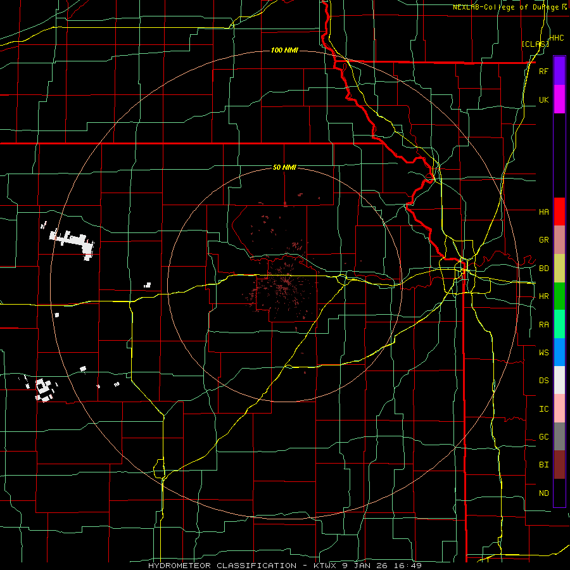Click the RA legend label
Viewport: 570px width, 570px height.
[543, 325]
